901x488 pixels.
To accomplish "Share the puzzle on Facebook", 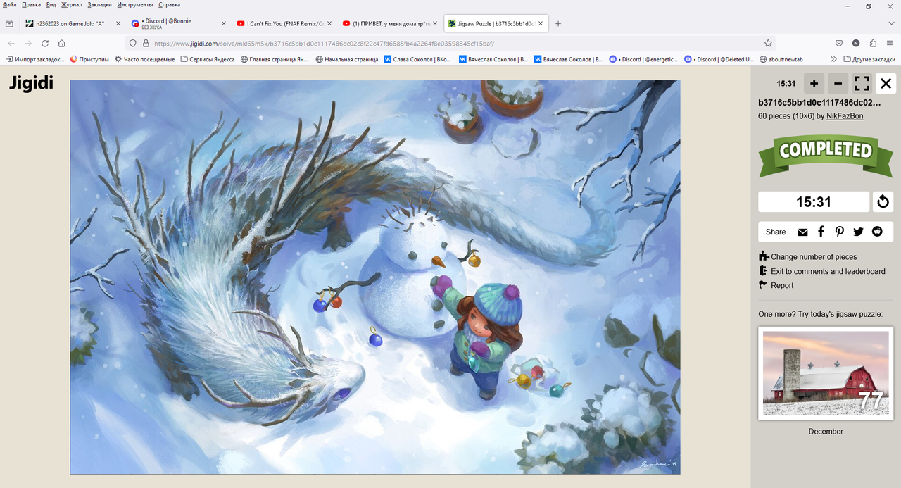I will pos(821,232).
